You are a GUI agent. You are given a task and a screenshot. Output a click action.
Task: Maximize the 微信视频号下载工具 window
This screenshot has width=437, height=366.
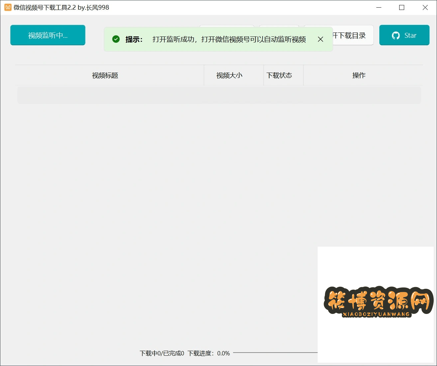coord(402,7)
